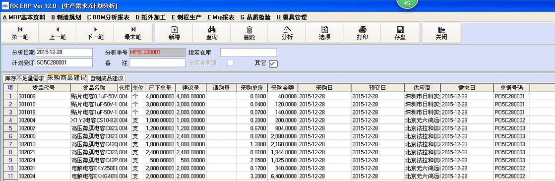Click the 删除 trash icon

[x=249, y=33]
